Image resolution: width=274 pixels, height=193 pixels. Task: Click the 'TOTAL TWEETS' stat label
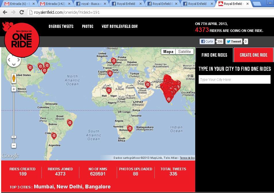(x=173, y=169)
